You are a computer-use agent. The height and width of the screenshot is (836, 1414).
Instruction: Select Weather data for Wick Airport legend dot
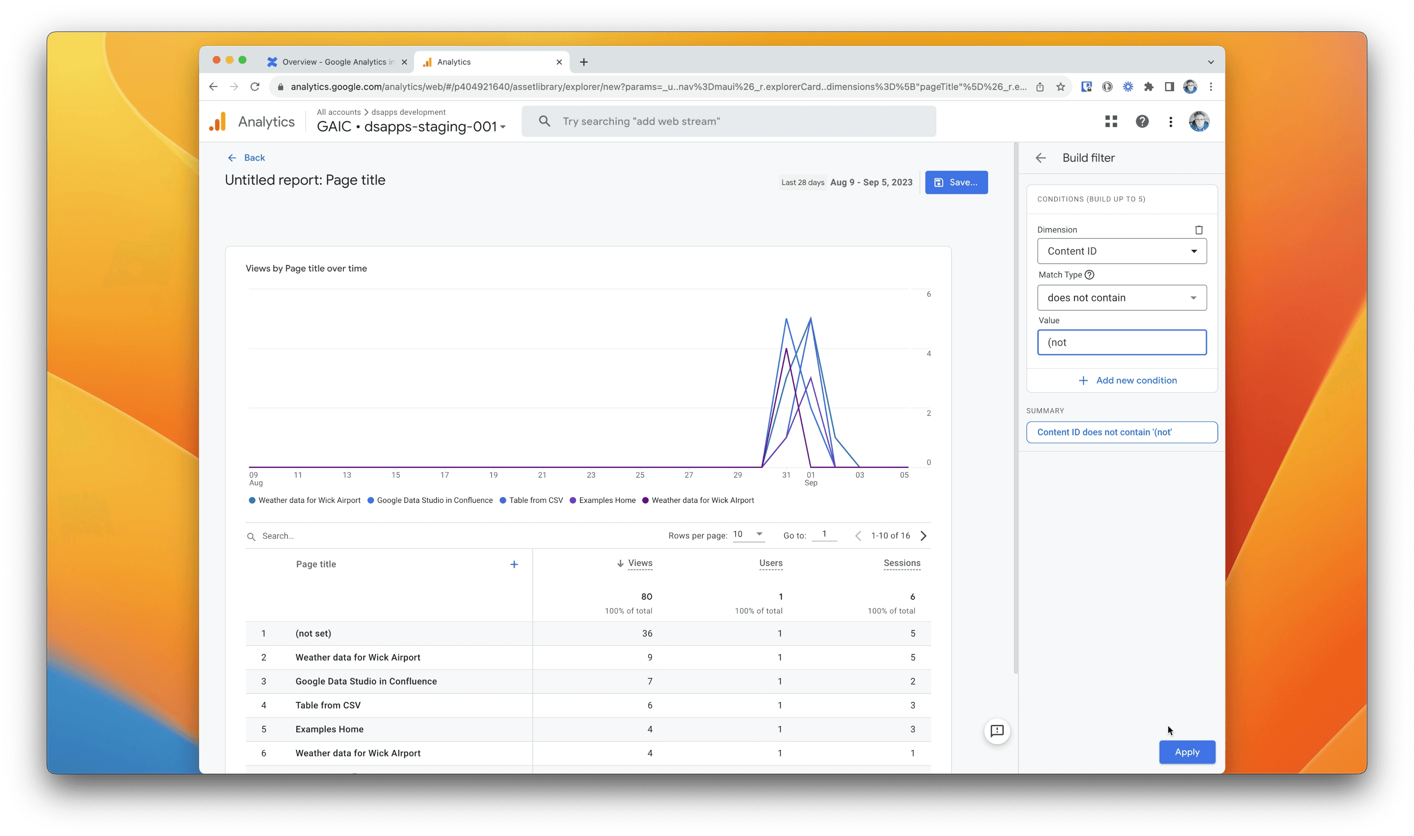pos(252,500)
